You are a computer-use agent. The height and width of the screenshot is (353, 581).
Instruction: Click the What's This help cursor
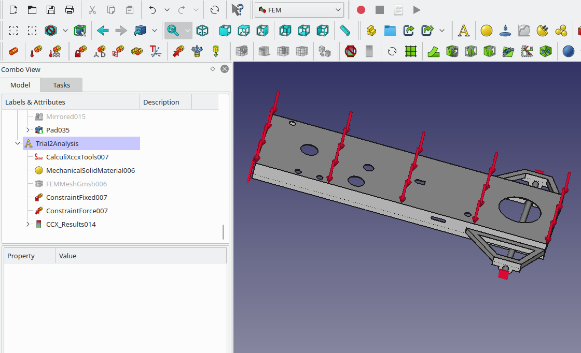[x=237, y=10]
